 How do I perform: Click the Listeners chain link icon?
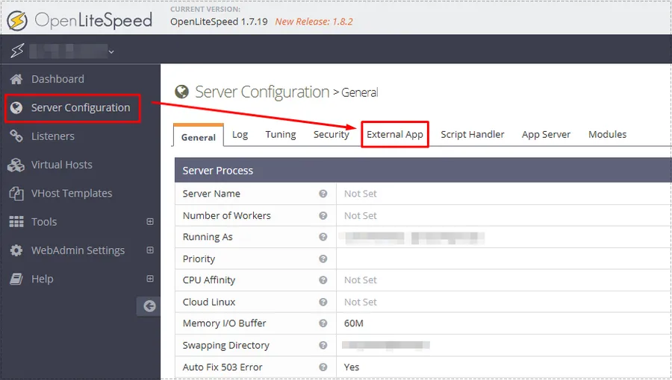point(16,136)
